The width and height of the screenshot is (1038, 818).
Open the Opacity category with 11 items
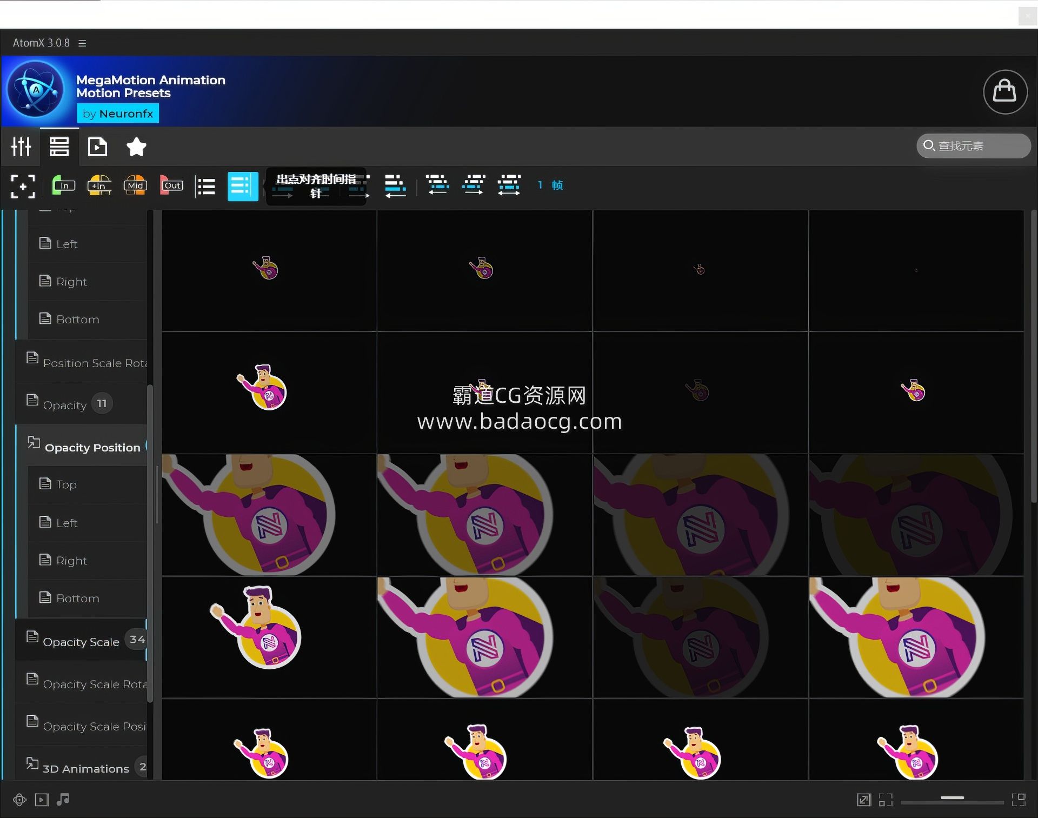point(81,403)
